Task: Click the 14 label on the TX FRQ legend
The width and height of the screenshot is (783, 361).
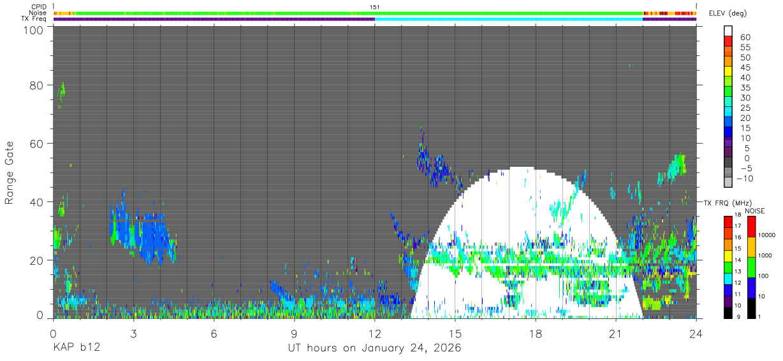Action: (737, 260)
